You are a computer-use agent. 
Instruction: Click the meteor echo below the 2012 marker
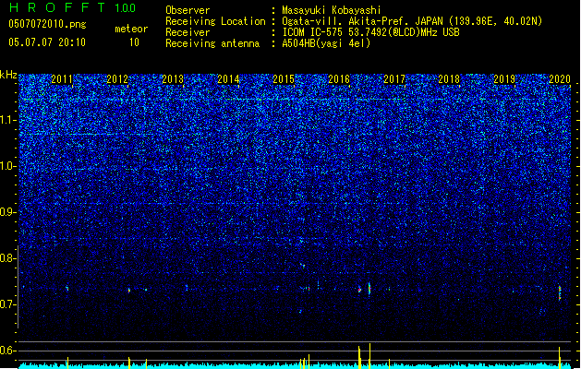click(129, 291)
